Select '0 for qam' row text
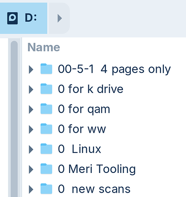Image resolution: width=186 pixels, height=197 pixels. click(x=84, y=110)
